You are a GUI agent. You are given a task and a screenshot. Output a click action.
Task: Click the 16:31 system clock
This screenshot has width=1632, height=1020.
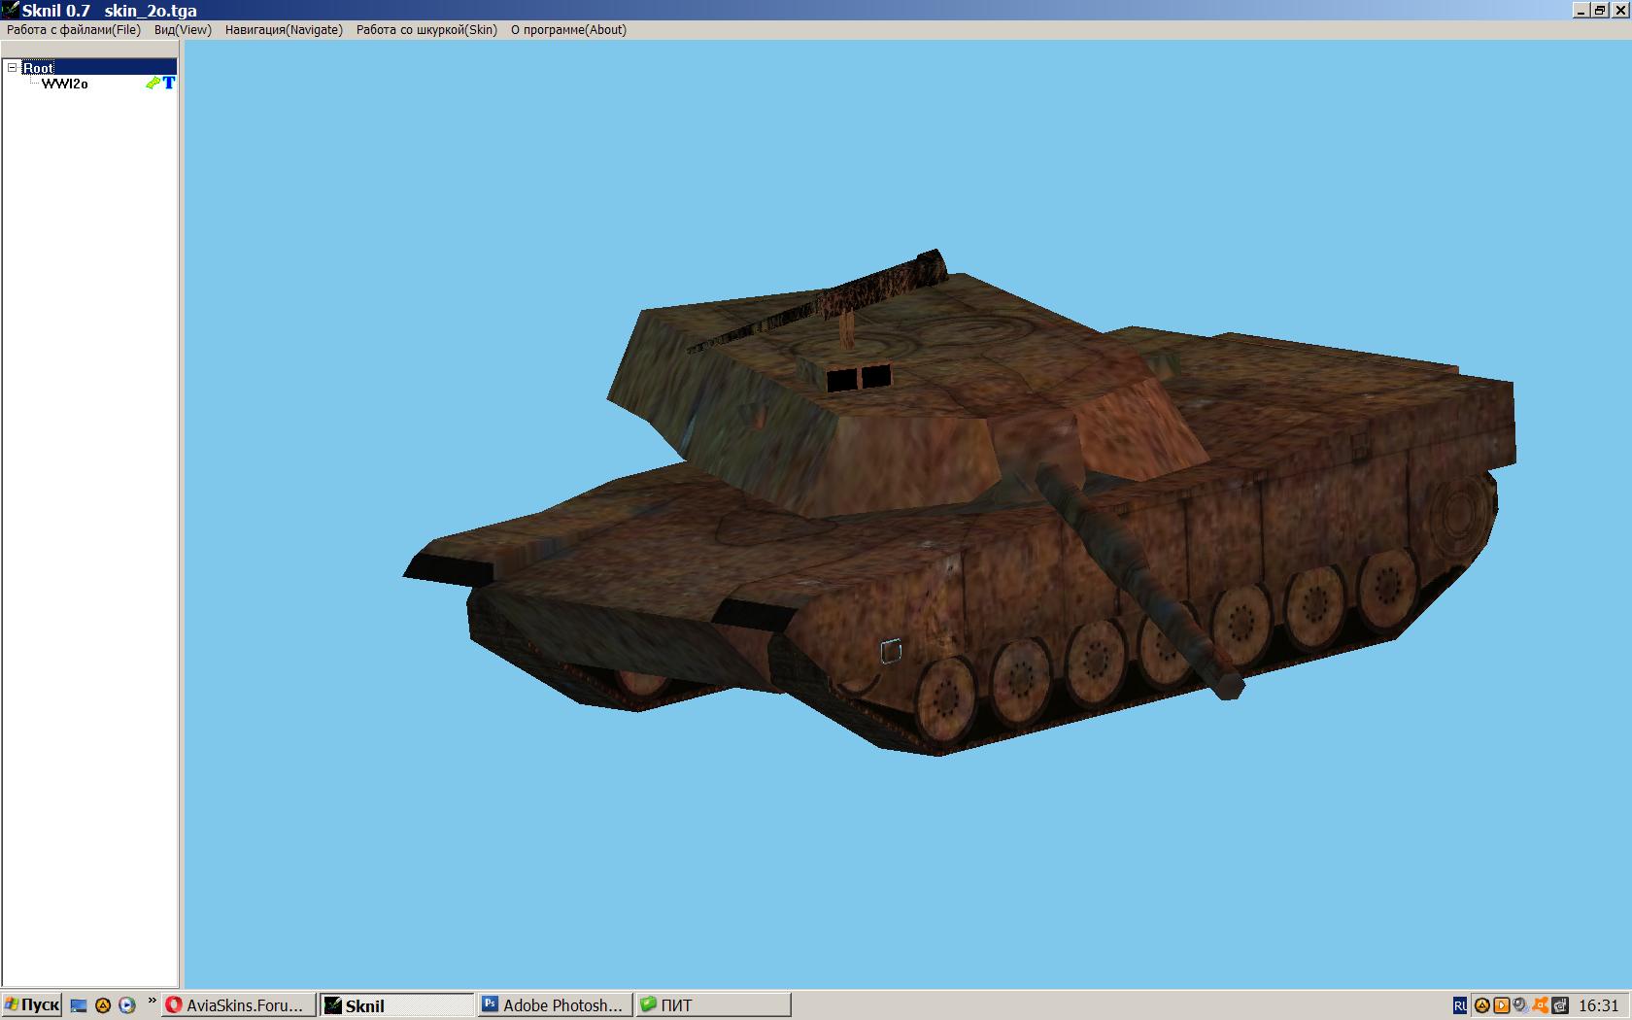tap(1599, 1006)
